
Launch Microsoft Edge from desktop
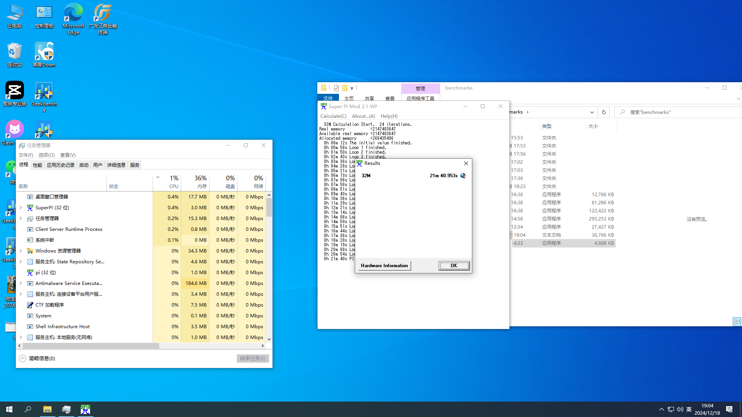point(73,19)
